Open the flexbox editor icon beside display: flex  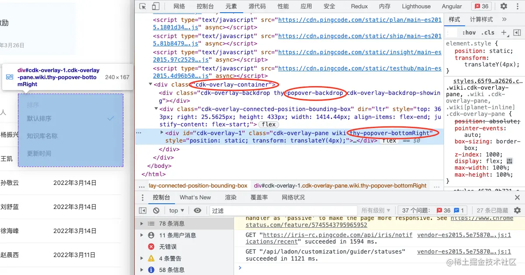[x=509, y=161]
